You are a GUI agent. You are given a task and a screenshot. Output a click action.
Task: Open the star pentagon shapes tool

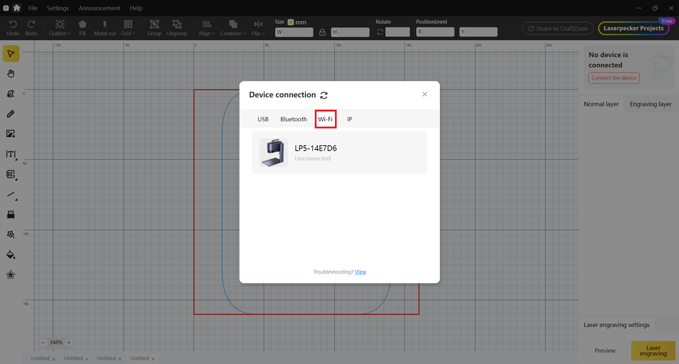click(x=11, y=275)
